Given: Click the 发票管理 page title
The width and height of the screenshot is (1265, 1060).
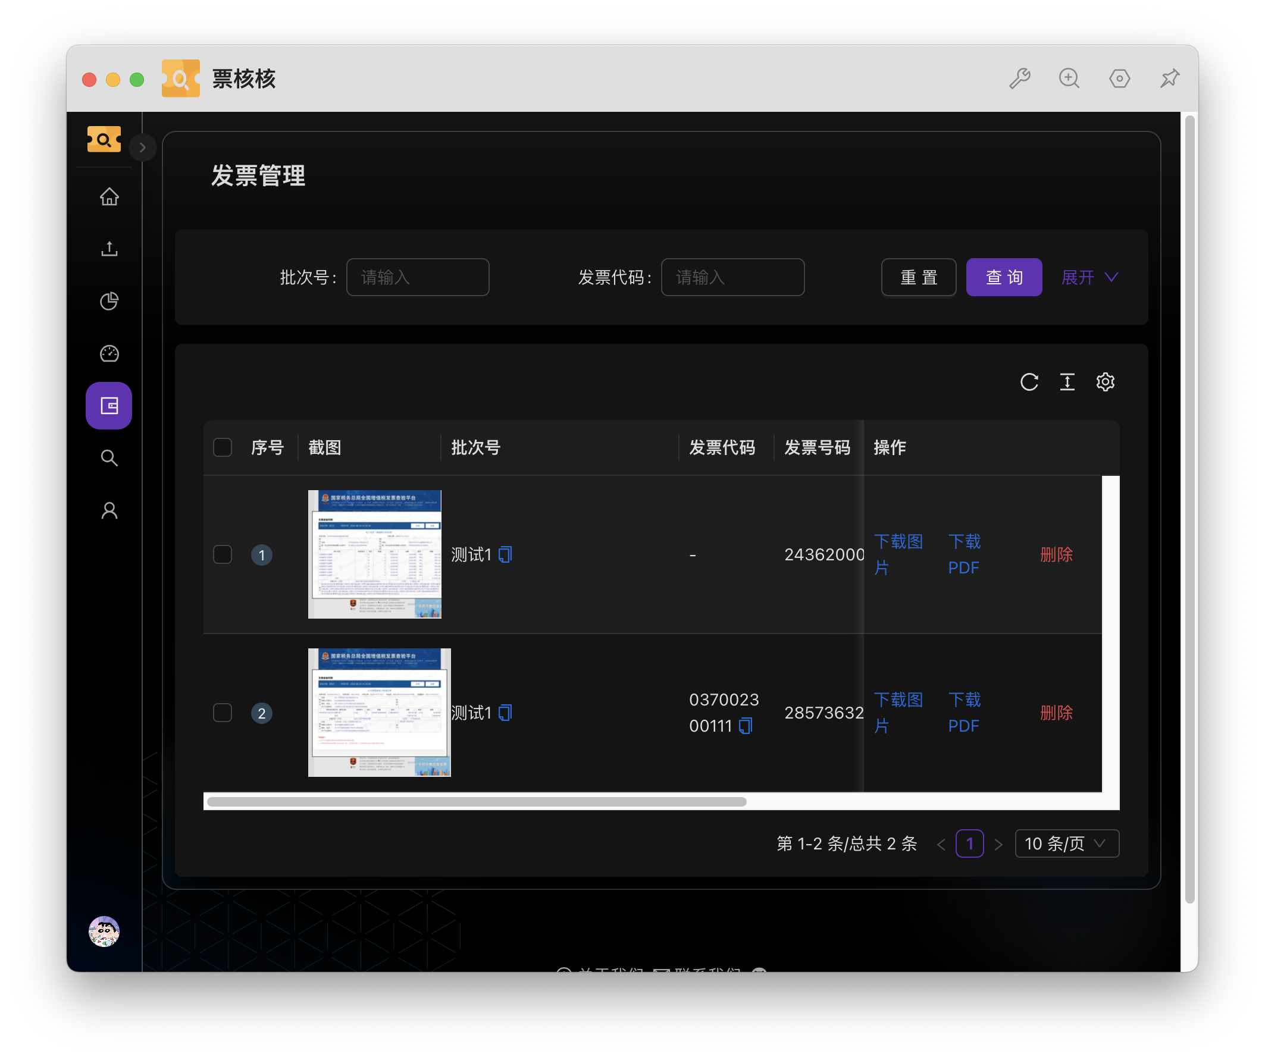Looking at the screenshot, I should click(x=258, y=176).
